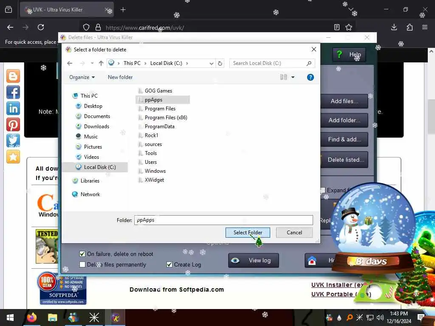Screen dimensions: 435x326
Task: Open Firefox application menu
Action: (x=425, y=27)
